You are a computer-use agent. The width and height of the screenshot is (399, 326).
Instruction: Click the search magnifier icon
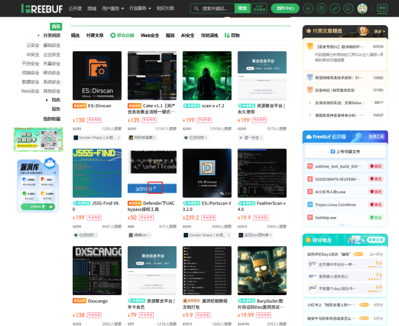click(x=196, y=8)
